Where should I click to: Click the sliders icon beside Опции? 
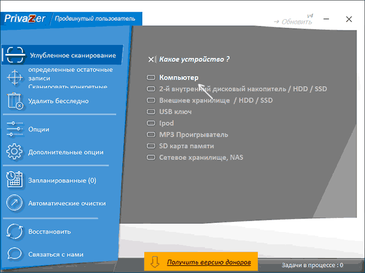(15, 129)
